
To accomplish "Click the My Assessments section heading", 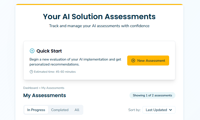I will pos(45,95).
